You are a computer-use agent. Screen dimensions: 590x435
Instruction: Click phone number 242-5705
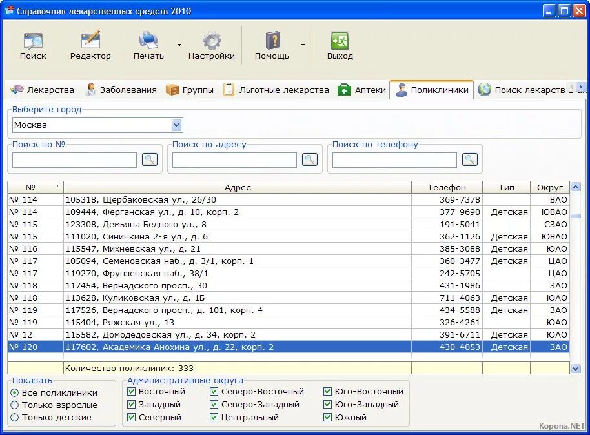(x=460, y=273)
